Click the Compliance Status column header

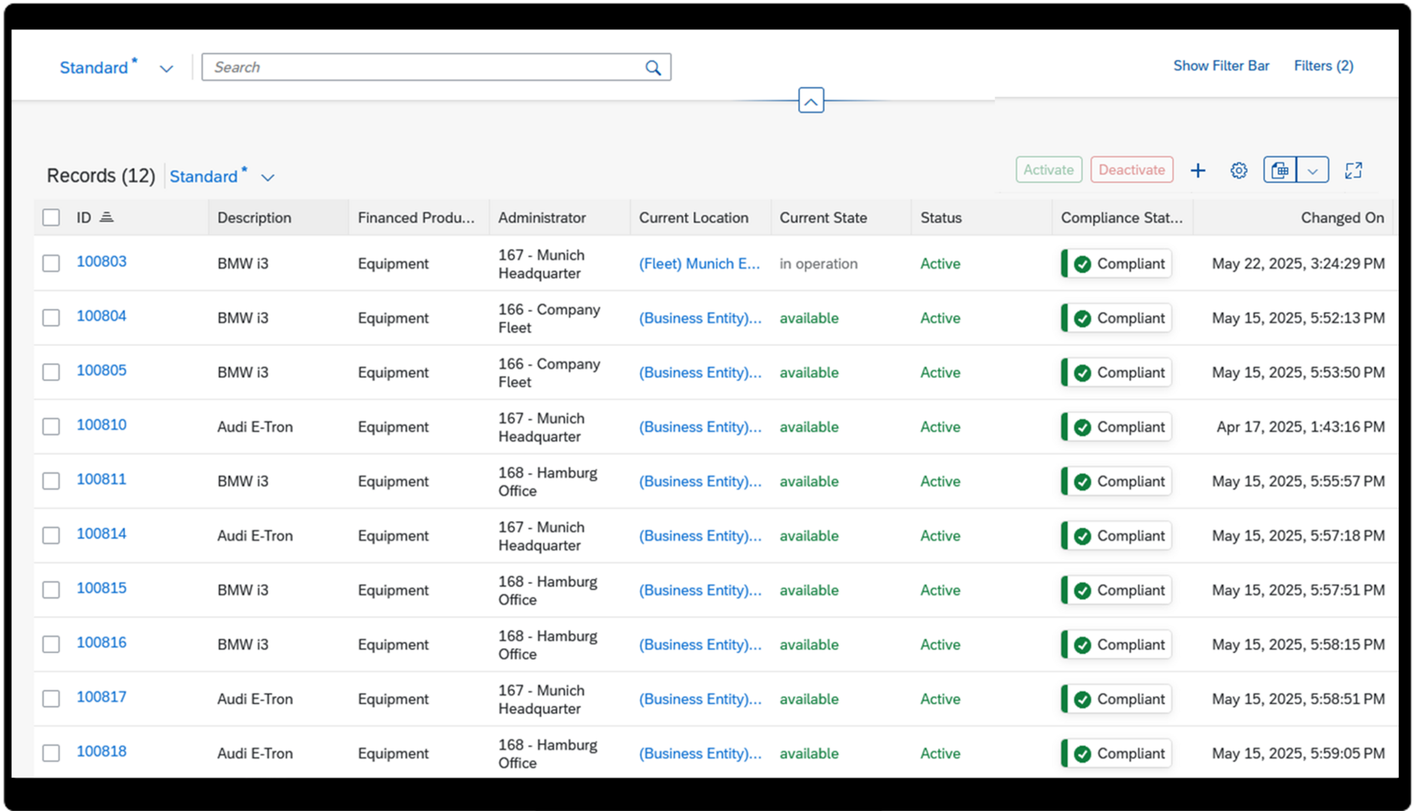pyautogui.click(x=1122, y=218)
